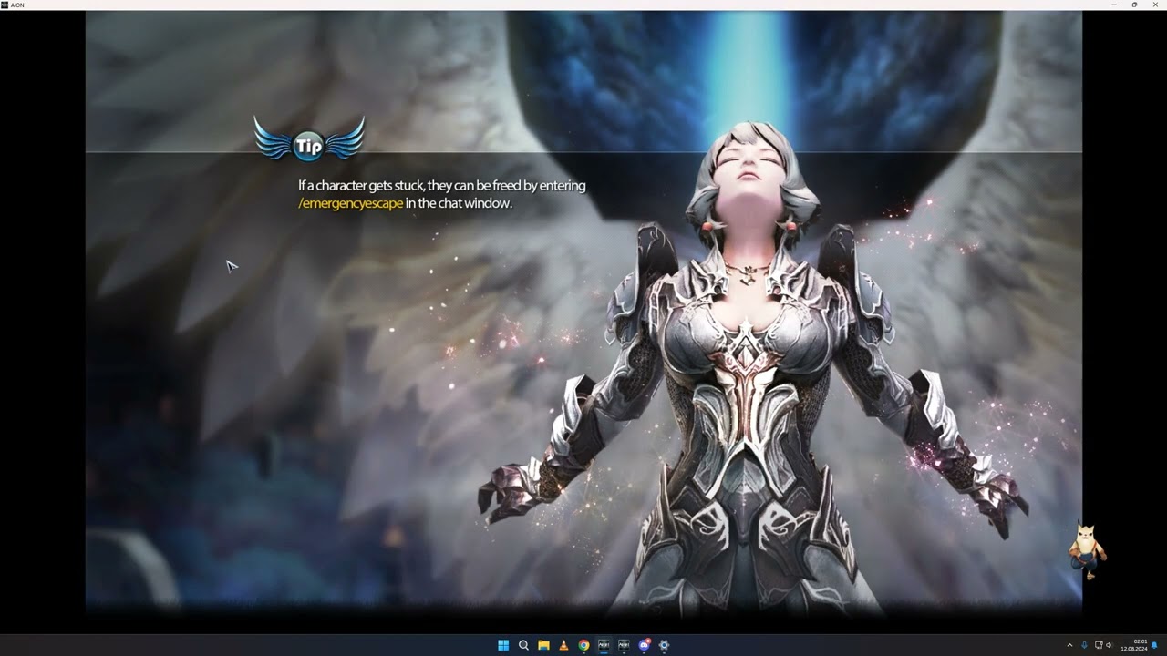This screenshot has width=1167, height=656.
Task: Switch to the active AION taskbar window
Action: coord(604,645)
